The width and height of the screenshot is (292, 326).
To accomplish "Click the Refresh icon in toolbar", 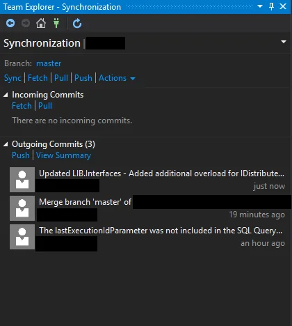I will (x=77, y=24).
